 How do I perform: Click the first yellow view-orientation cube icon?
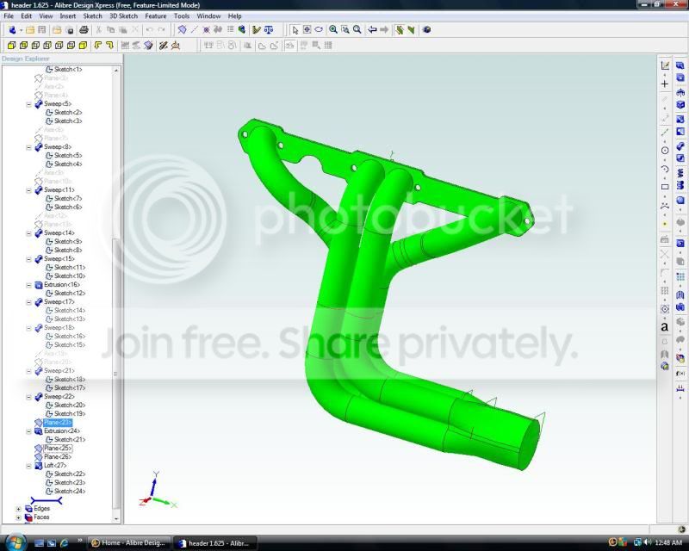click(x=12, y=46)
